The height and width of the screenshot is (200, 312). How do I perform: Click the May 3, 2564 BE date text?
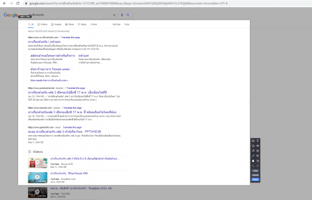tap(36, 142)
